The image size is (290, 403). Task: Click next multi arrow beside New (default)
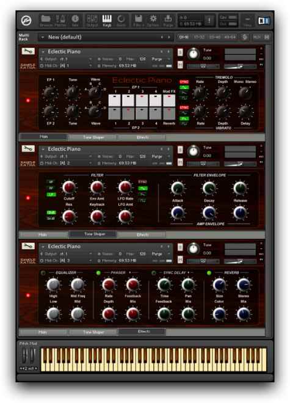click(x=169, y=37)
